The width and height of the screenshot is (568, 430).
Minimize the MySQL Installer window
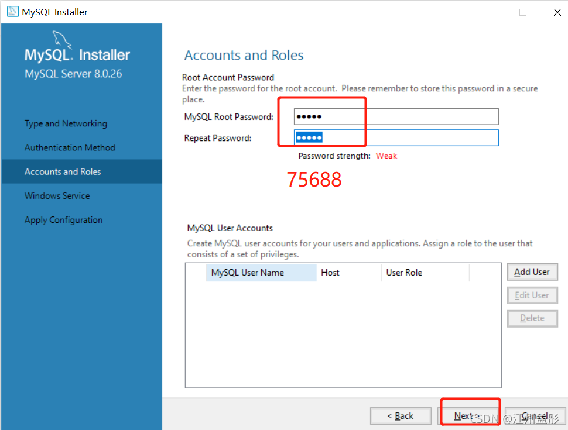point(489,12)
